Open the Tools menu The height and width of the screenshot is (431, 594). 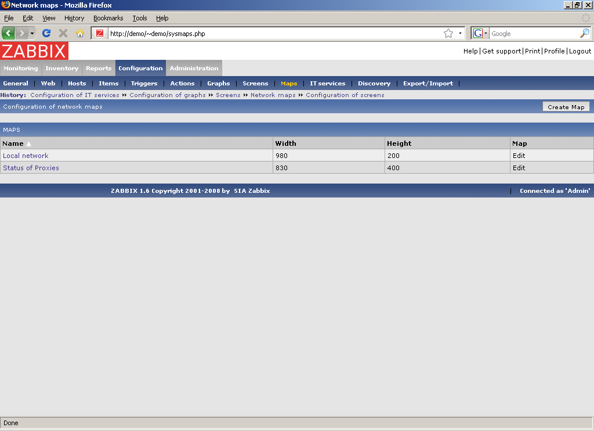140,18
